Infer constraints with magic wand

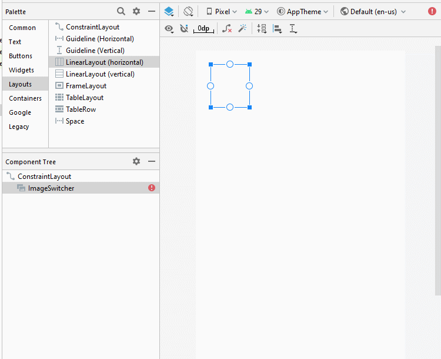pyautogui.click(x=242, y=28)
